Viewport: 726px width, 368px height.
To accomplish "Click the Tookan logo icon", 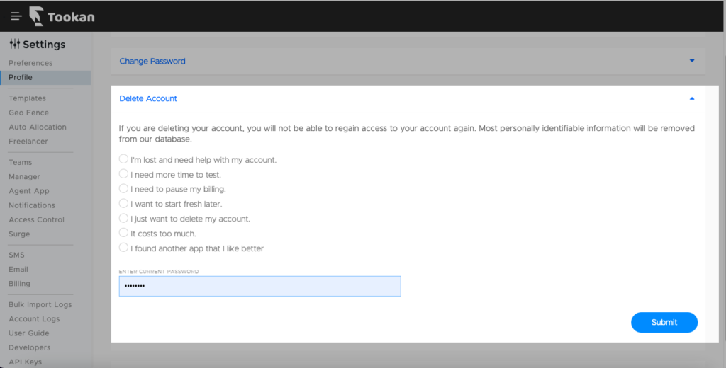I will coord(37,16).
